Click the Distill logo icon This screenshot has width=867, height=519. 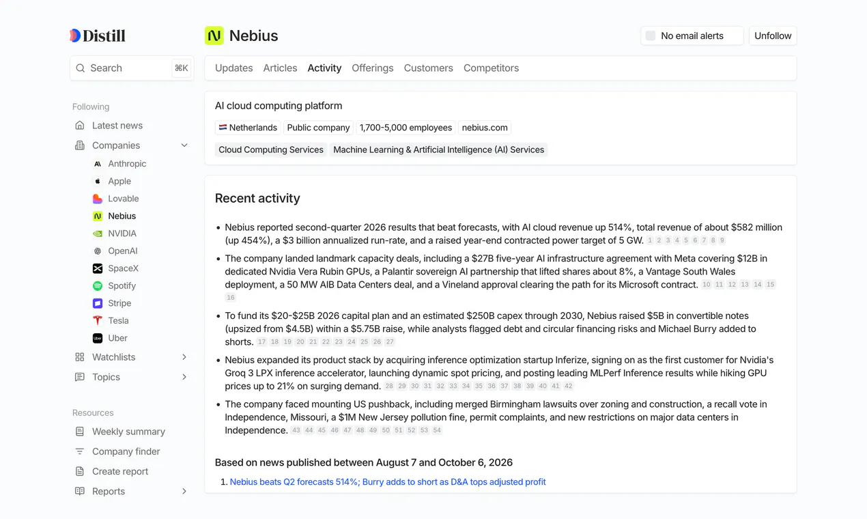click(75, 36)
